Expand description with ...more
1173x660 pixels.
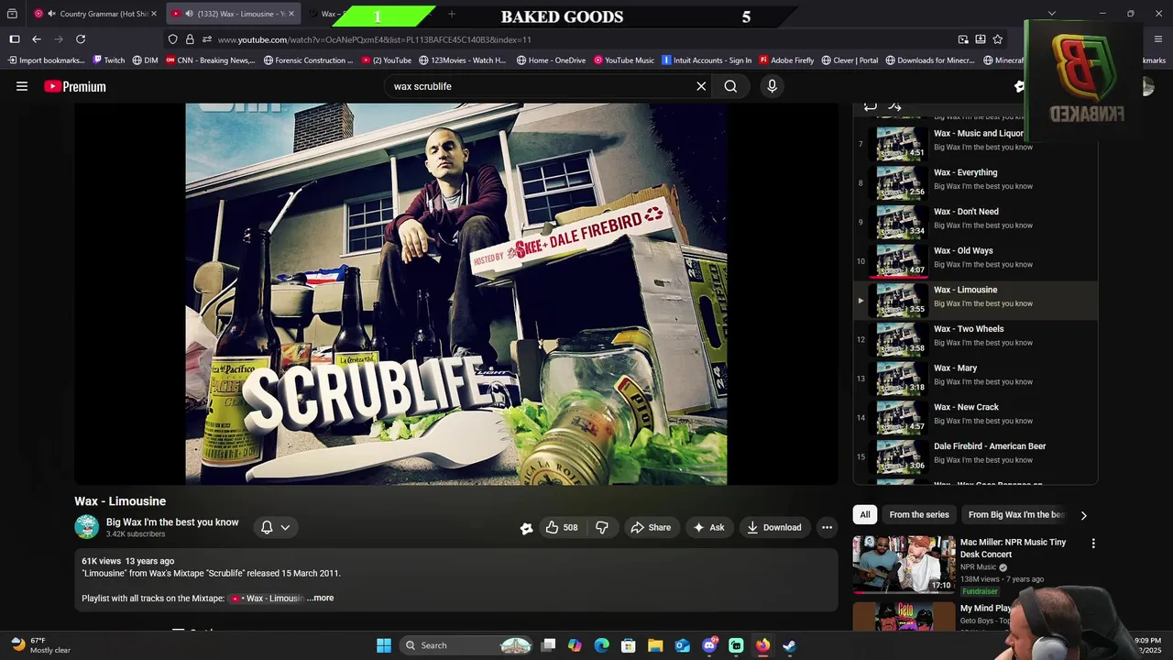click(x=321, y=598)
